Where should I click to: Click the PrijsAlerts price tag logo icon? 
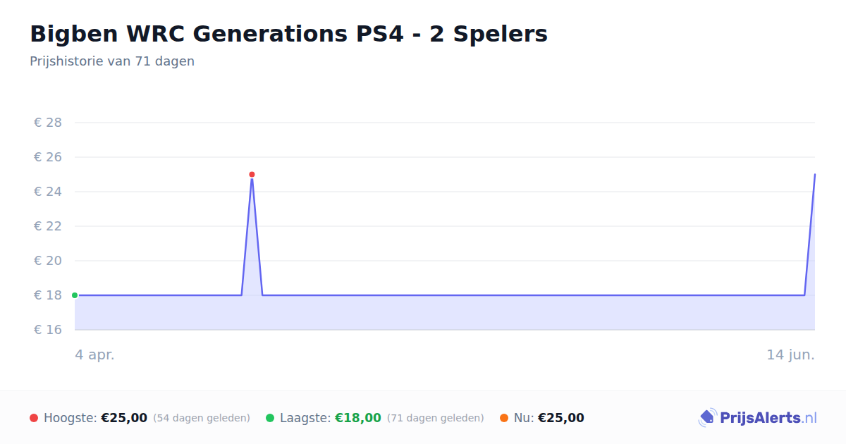pyautogui.click(x=707, y=418)
